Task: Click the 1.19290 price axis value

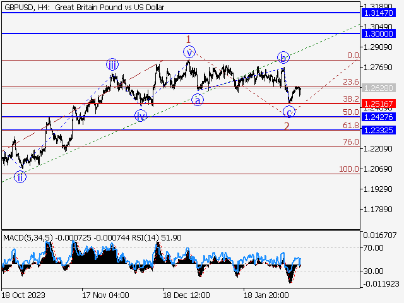Action: coord(377,189)
